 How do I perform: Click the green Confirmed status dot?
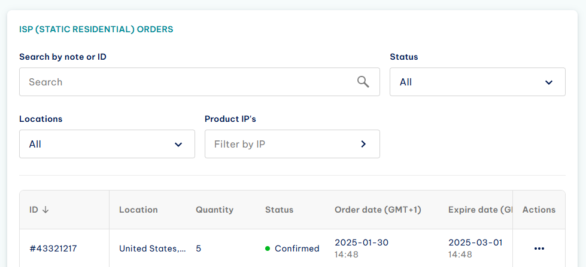pos(268,248)
